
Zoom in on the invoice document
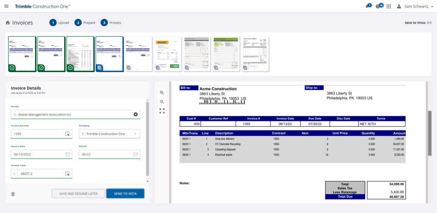tap(162, 93)
